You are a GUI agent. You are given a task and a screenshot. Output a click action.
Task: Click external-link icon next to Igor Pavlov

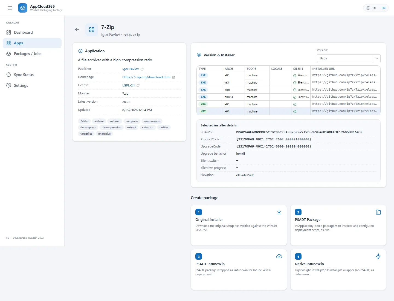142,69
